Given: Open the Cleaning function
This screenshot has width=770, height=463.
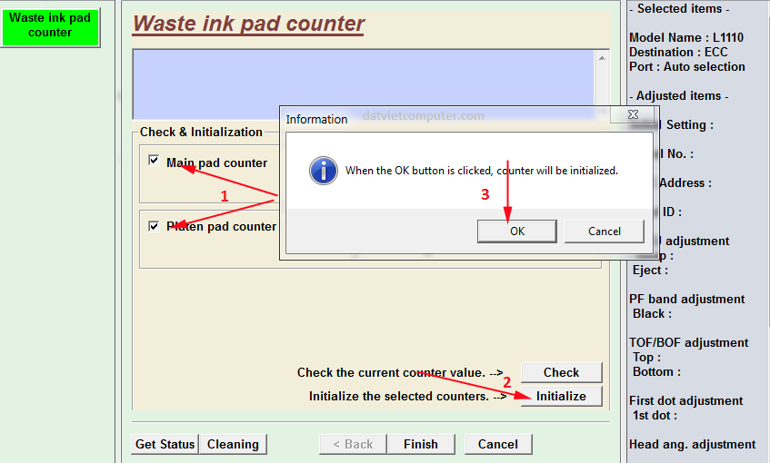Looking at the screenshot, I should tap(233, 444).
